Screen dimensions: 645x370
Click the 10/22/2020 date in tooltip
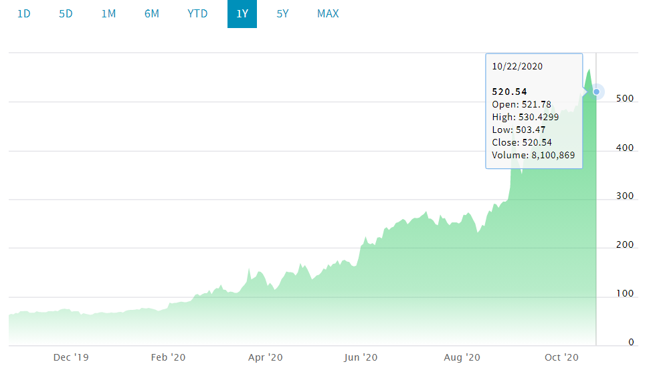click(x=517, y=66)
